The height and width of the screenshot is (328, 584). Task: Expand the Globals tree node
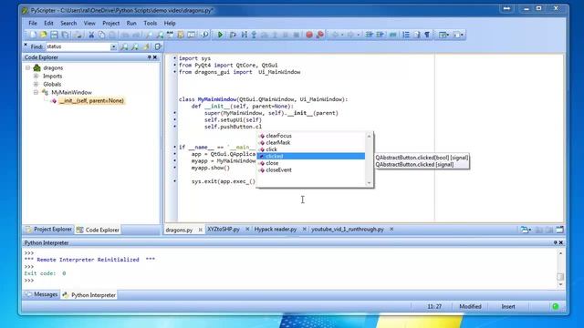pyautogui.click(x=36, y=84)
